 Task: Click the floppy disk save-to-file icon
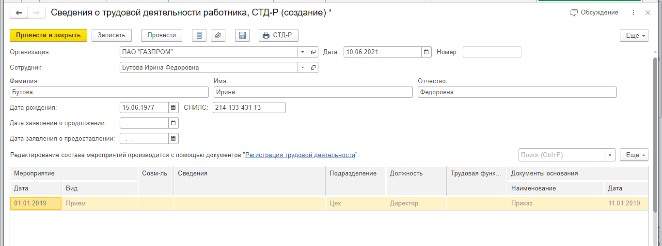[x=242, y=35]
